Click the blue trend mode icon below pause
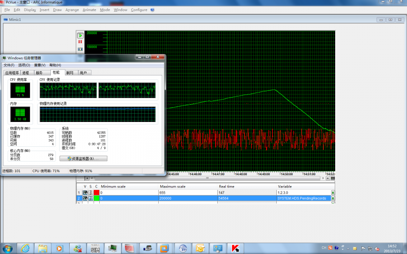This screenshot has height=254, width=407. 80,49
